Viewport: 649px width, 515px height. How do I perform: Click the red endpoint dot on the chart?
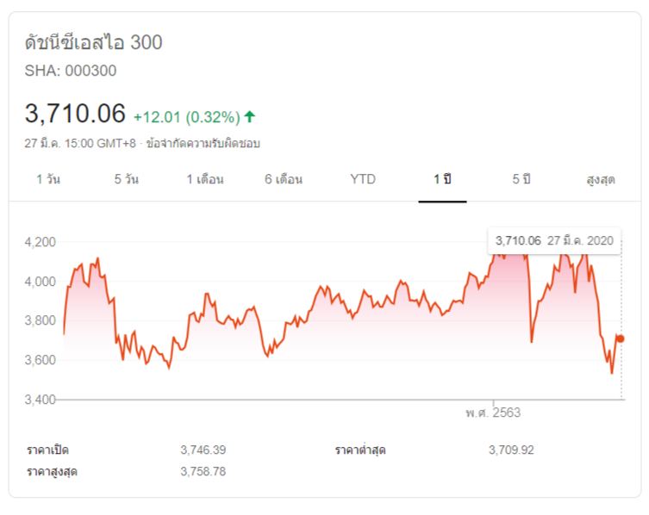[x=621, y=338]
